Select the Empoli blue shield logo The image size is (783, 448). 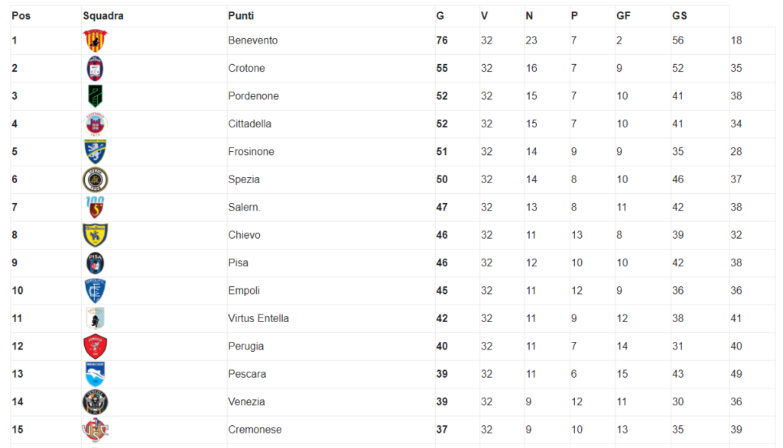(95, 291)
